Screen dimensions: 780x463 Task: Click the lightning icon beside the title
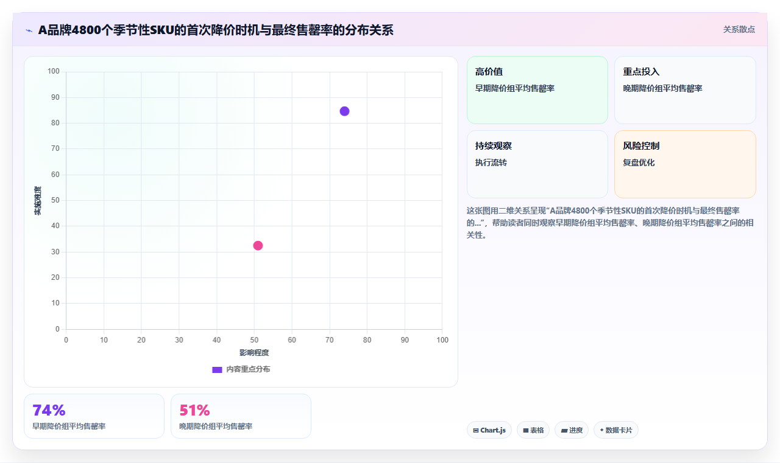29,30
